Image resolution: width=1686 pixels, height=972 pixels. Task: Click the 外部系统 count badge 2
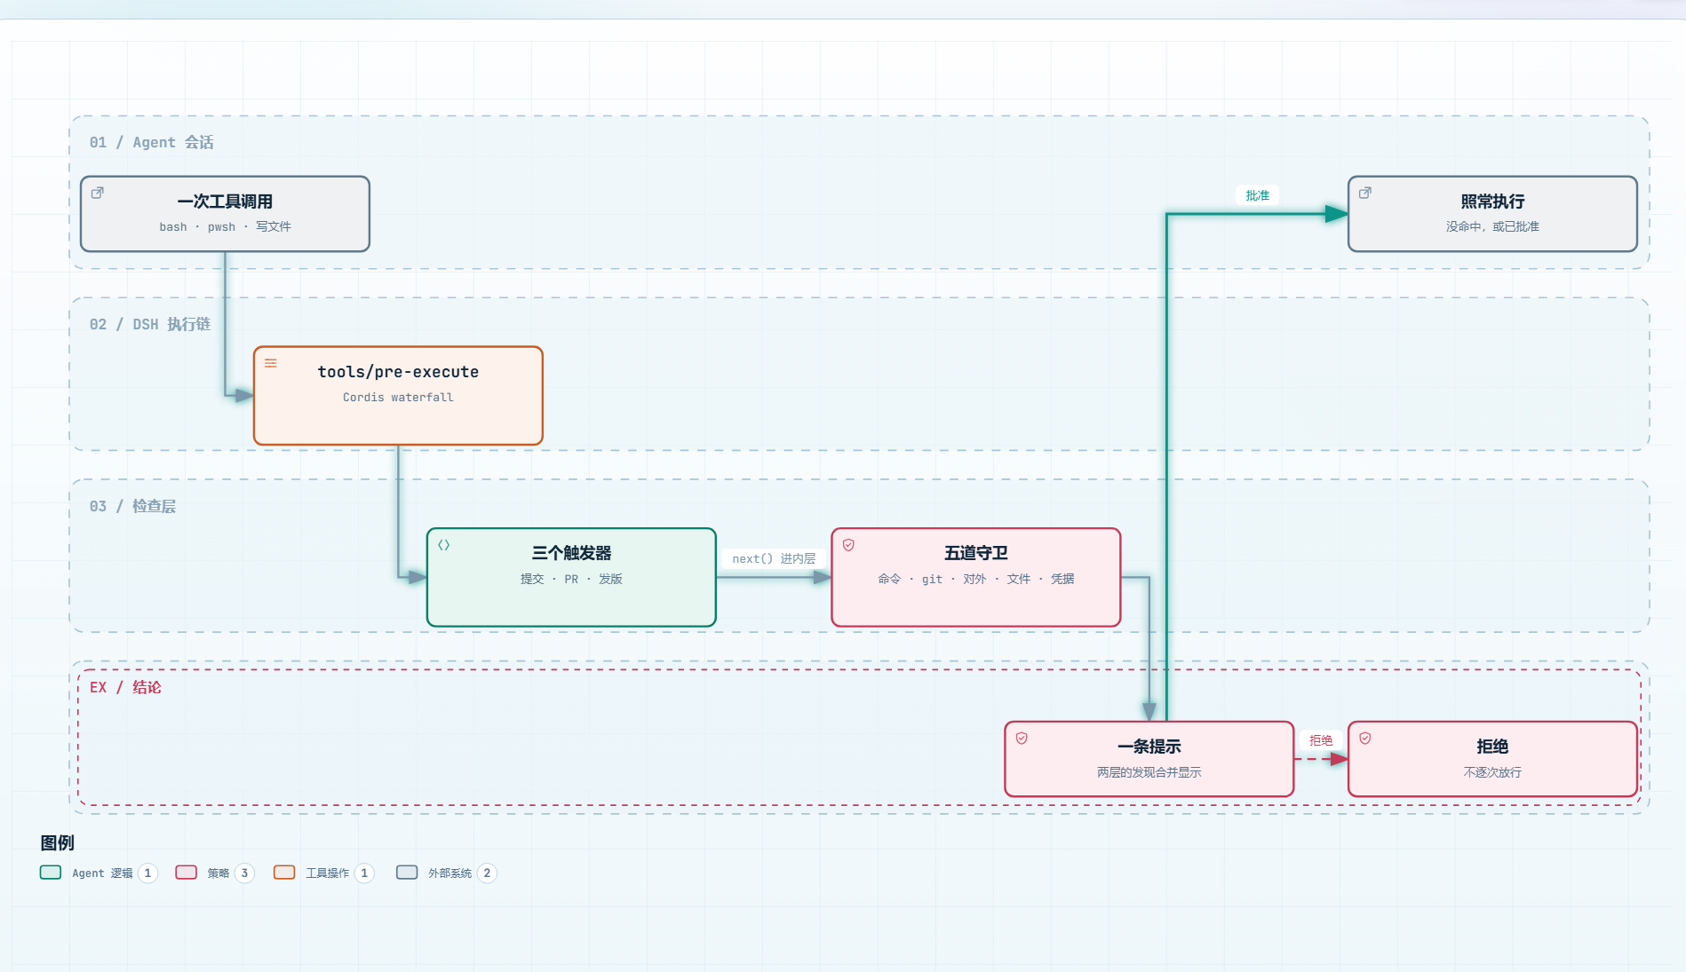pos(487,873)
